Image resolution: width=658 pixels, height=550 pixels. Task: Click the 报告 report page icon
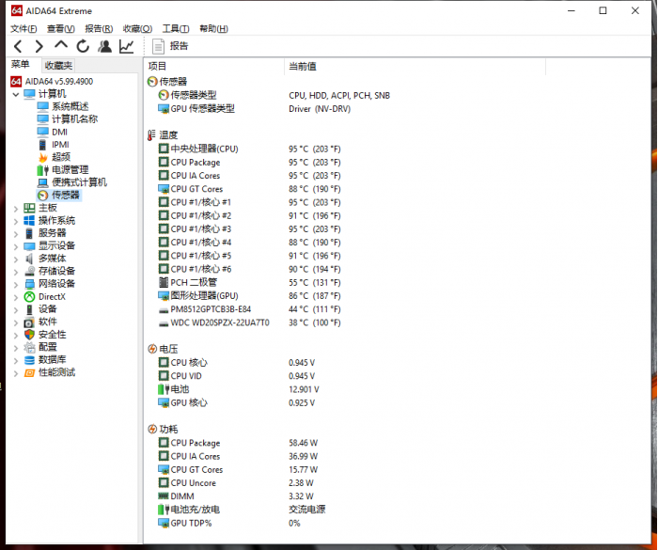pos(158,46)
